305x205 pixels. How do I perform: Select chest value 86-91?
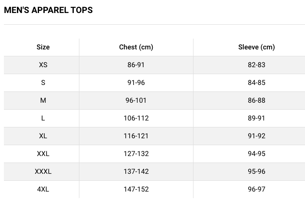coord(136,65)
